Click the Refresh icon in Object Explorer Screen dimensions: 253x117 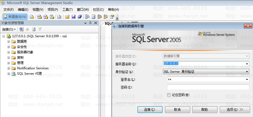tap(34, 29)
